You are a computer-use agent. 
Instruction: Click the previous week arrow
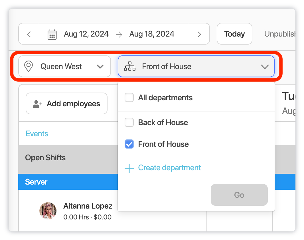29,34
